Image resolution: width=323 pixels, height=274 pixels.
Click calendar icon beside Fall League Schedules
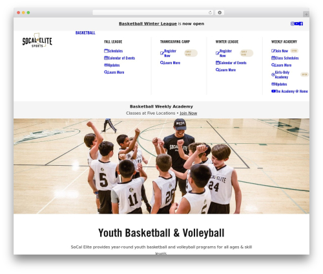[x=106, y=51]
